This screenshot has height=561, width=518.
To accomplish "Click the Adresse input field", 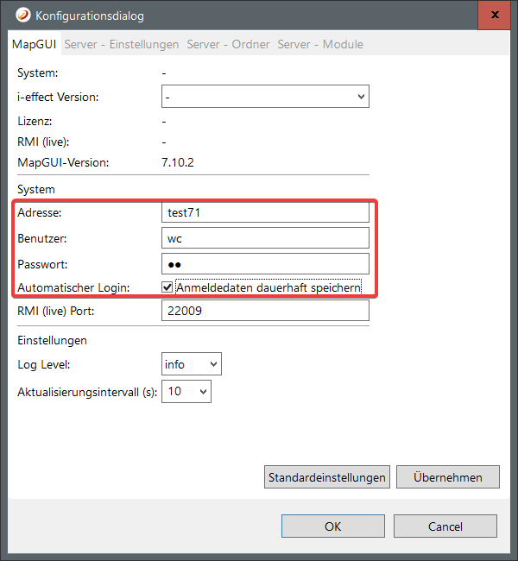I will [265, 212].
